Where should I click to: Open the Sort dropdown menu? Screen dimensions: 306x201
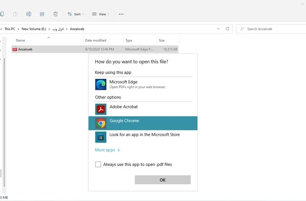pyautogui.click(x=76, y=14)
